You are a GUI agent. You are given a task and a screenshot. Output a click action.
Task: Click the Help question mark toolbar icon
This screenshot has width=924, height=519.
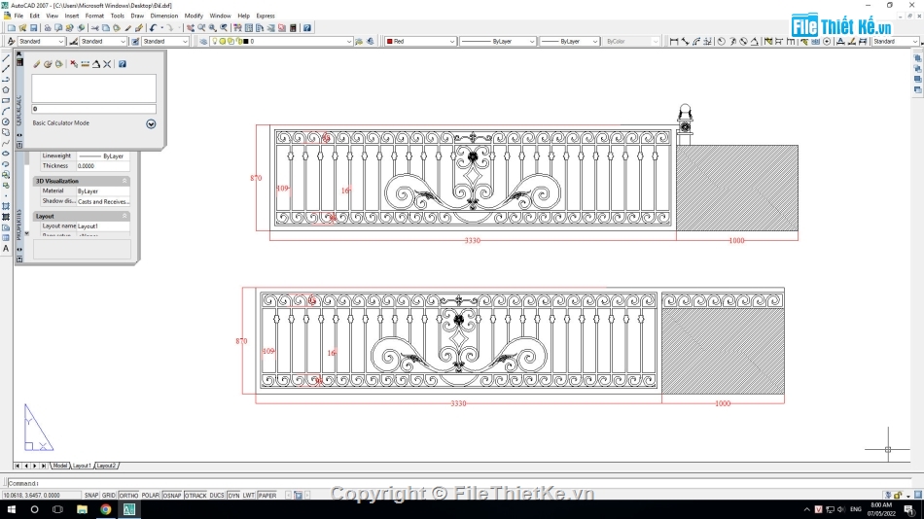307,27
